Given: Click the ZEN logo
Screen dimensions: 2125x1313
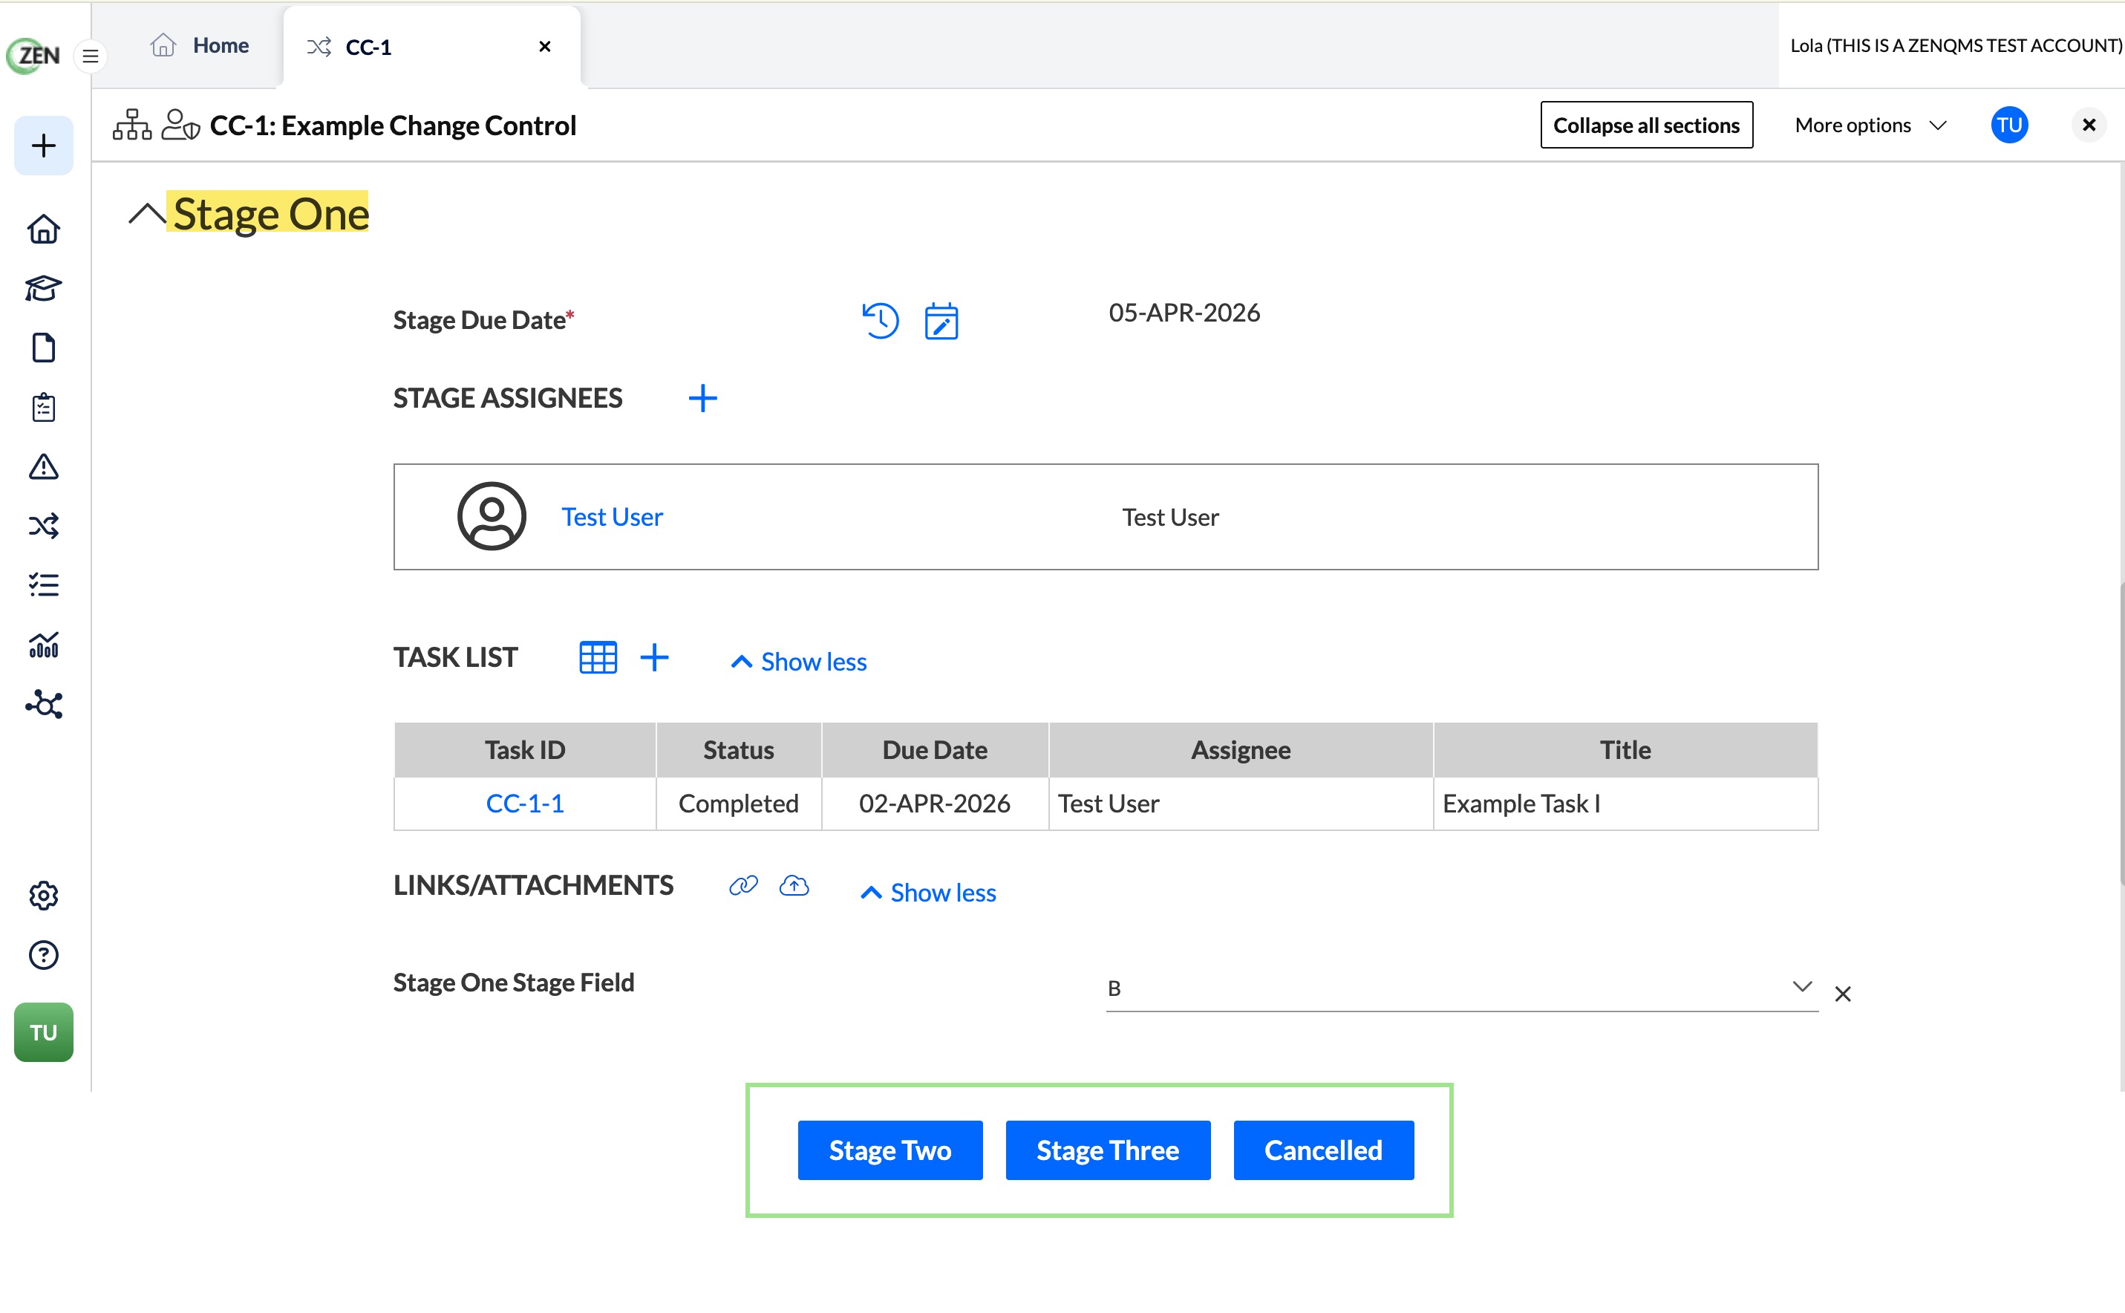Looking at the screenshot, I should (x=33, y=56).
